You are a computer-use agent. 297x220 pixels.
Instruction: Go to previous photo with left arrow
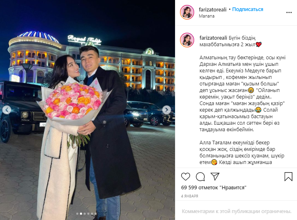pos(7,110)
